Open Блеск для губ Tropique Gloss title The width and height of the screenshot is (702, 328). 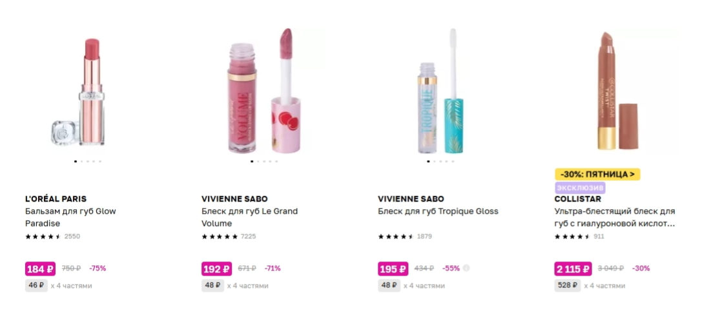coord(438,211)
